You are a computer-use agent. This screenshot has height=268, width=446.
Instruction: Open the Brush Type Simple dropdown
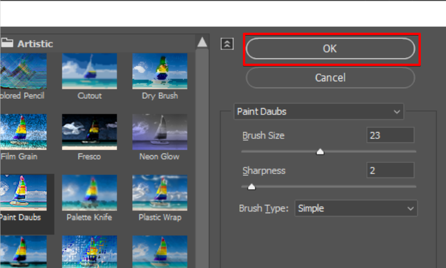(356, 208)
